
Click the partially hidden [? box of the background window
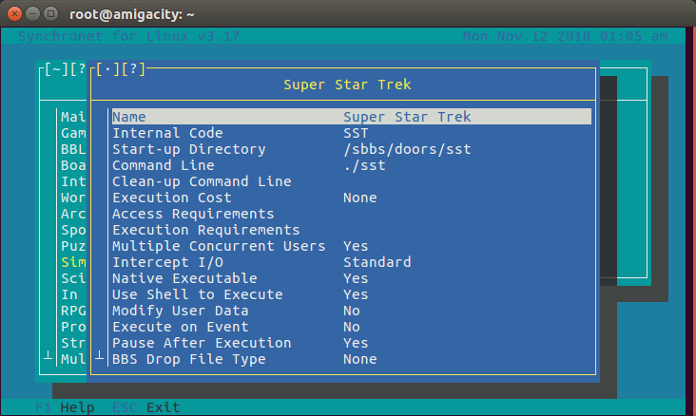pyautogui.click(x=78, y=68)
